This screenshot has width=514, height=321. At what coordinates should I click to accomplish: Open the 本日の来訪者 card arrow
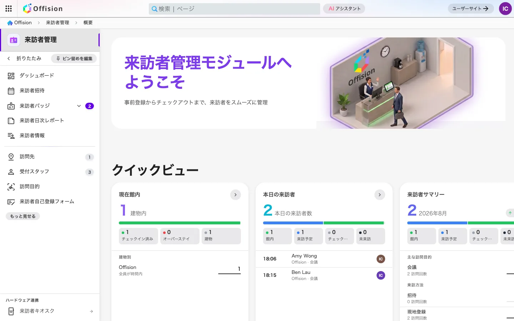point(380,195)
